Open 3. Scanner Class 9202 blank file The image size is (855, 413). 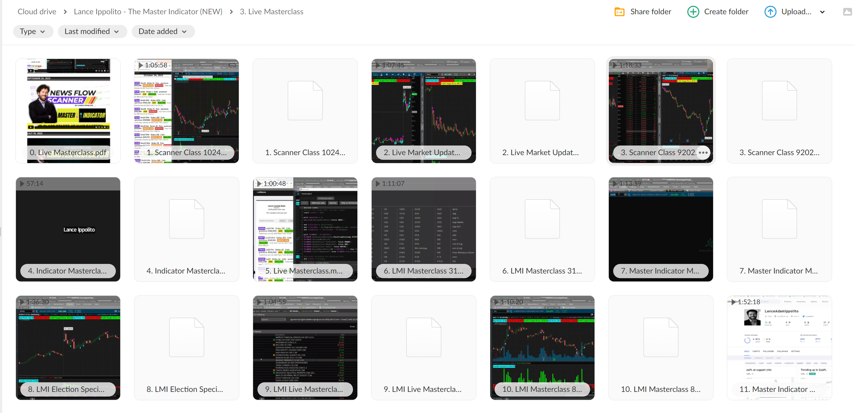pos(779,111)
